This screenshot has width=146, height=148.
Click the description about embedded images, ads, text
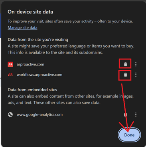[x=71, y=99]
